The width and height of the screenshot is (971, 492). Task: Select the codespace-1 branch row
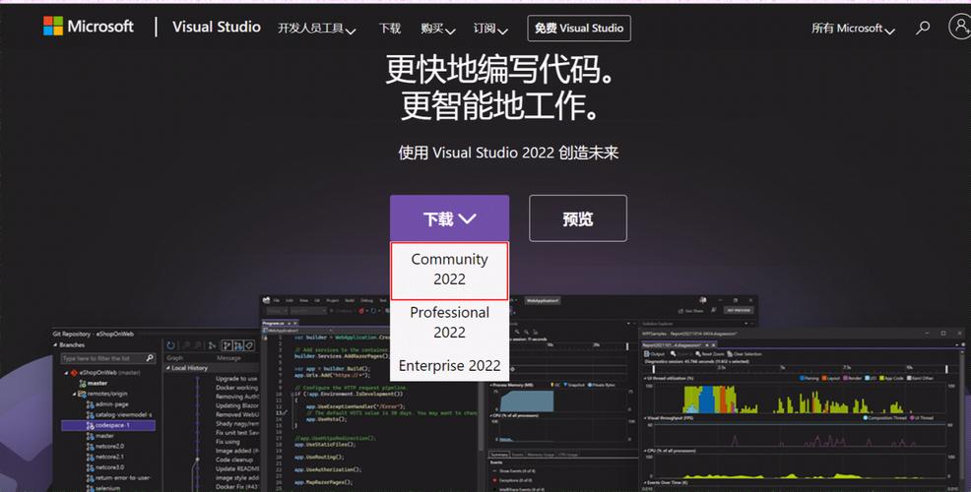coord(108,425)
